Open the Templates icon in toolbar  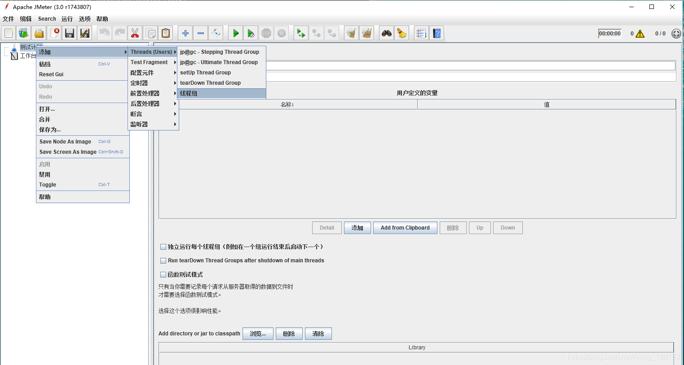24,33
